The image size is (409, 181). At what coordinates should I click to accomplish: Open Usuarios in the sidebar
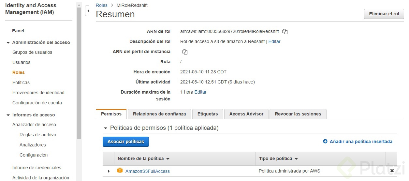[x=22, y=62]
